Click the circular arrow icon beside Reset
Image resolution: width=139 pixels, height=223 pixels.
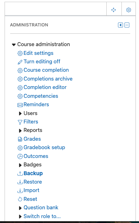(x=20, y=199)
